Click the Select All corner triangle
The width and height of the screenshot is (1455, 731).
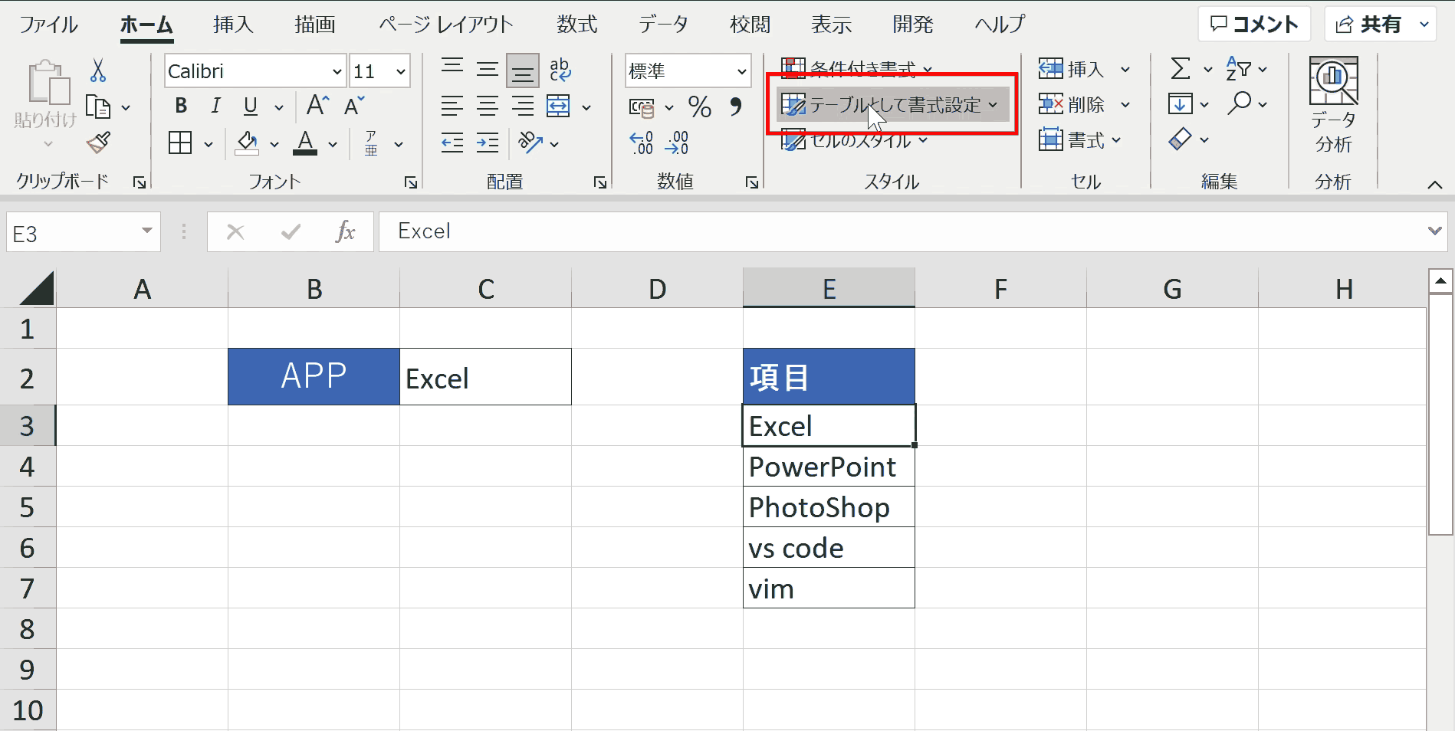pyautogui.click(x=37, y=289)
